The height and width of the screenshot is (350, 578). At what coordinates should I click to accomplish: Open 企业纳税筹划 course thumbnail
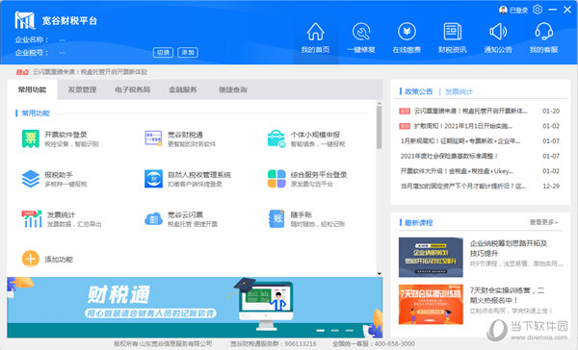(431, 257)
